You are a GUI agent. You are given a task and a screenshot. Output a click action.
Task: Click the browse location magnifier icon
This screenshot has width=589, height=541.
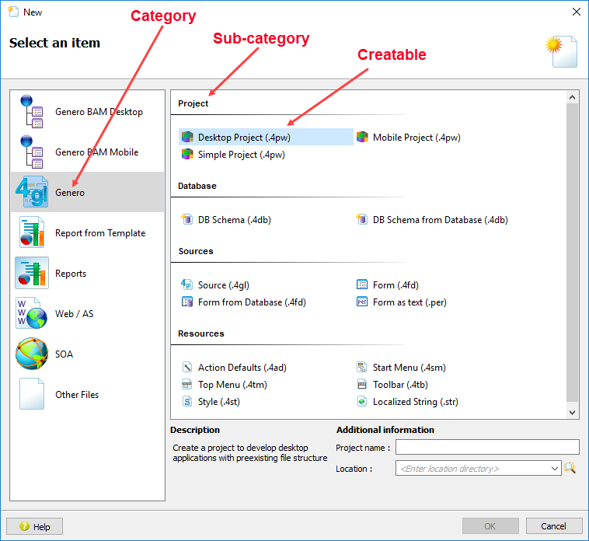[x=570, y=468]
